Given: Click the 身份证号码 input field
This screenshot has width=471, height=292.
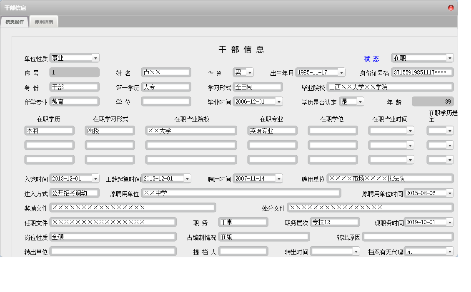Looking at the screenshot, I should click(422, 73).
